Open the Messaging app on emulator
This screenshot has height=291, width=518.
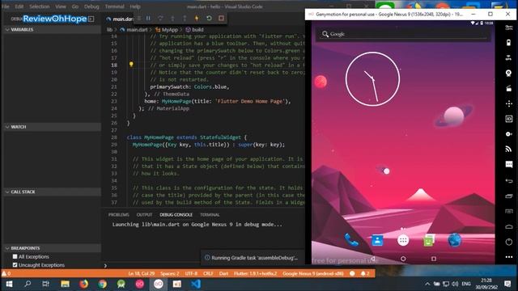tap(429, 240)
